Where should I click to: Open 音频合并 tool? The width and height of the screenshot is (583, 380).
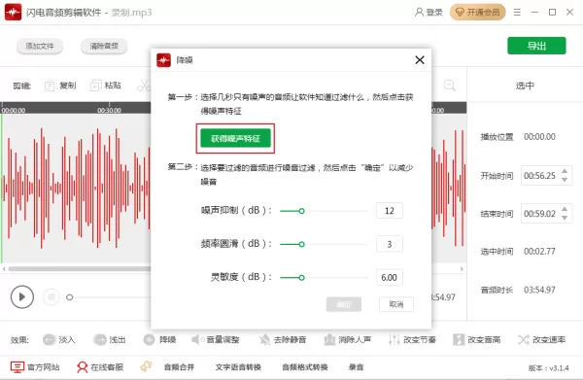coord(179,367)
